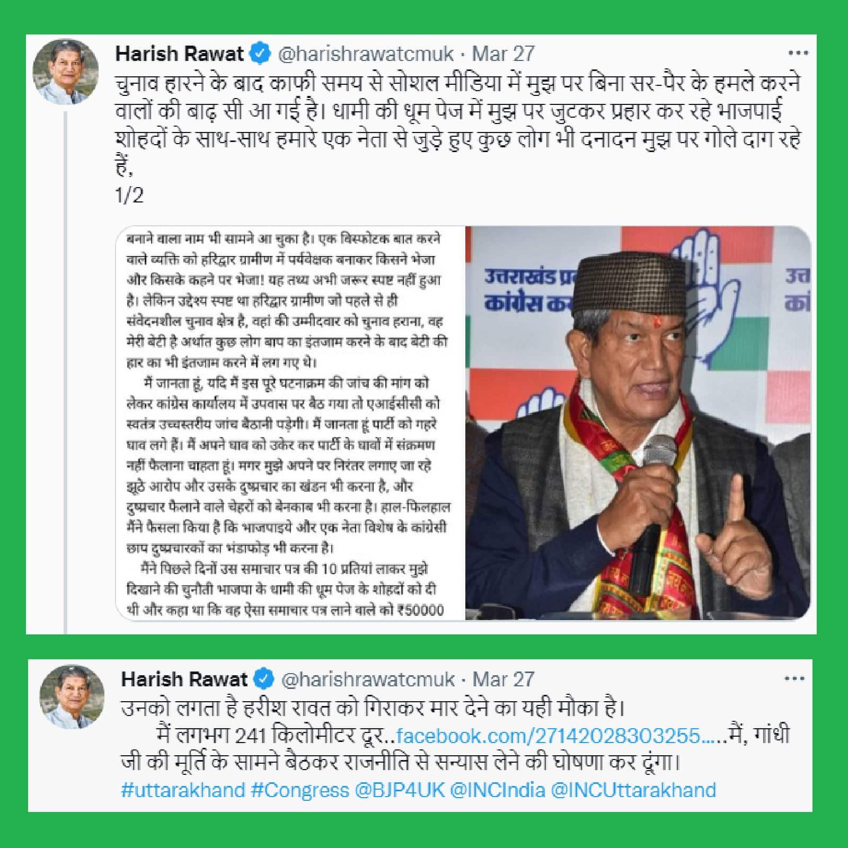Image resolution: width=848 pixels, height=848 pixels.
Task: Click Harish Rawat name in second tweet
Action: [x=184, y=679]
